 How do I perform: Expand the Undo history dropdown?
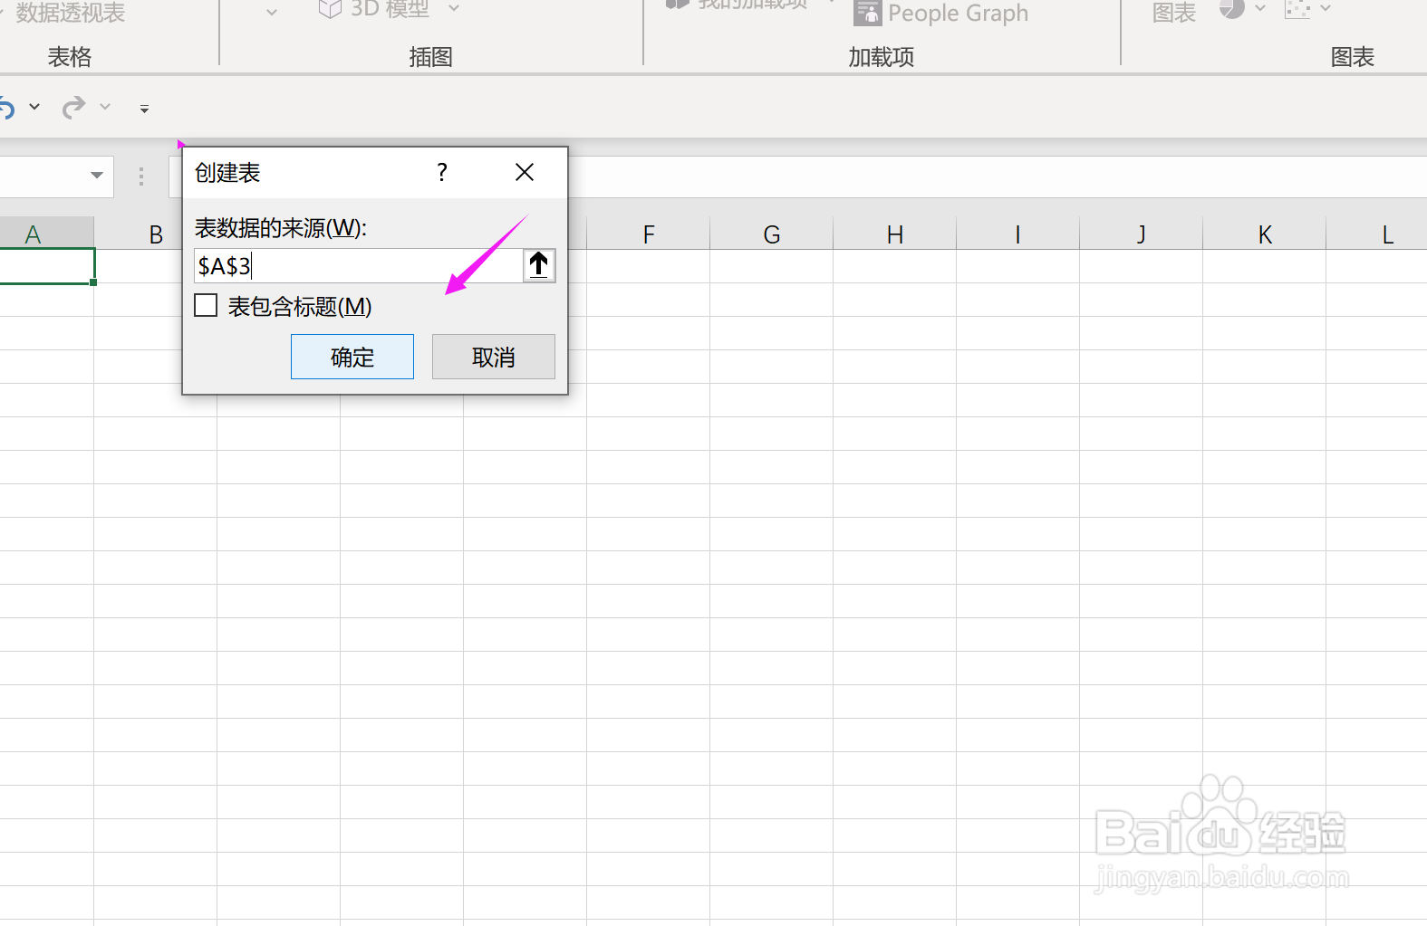coord(34,107)
